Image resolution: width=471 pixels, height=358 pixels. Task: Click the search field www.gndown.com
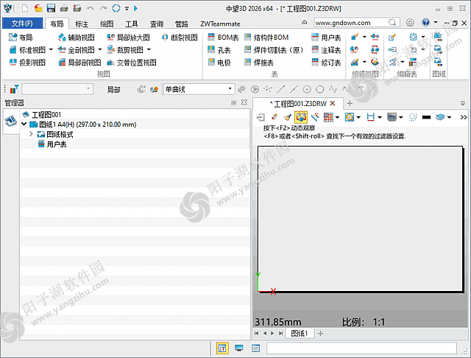(x=357, y=23)
